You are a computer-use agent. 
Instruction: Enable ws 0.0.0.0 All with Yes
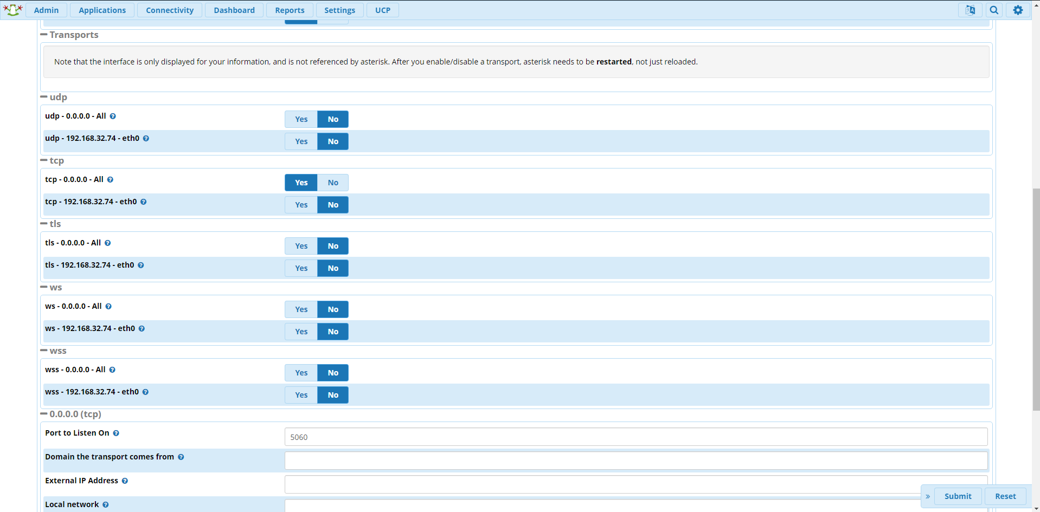click(301, 309)
